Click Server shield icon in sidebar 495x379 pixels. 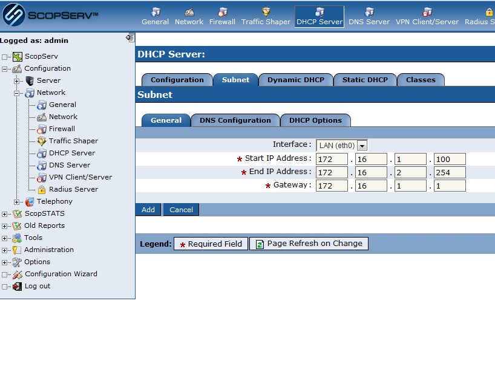click(x=30, y=81)
